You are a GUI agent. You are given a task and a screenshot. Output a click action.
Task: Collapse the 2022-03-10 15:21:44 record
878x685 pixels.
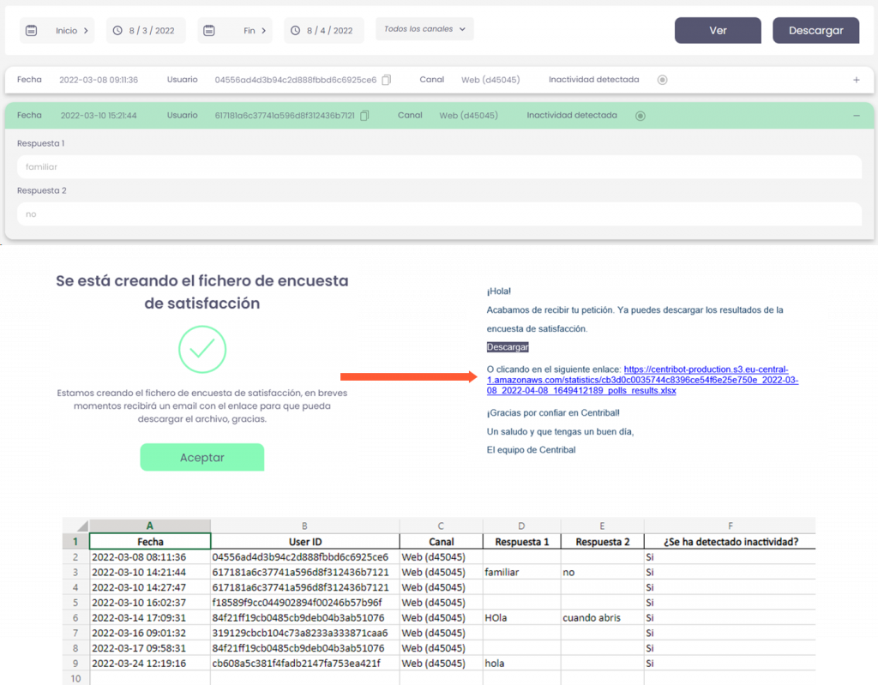856,116
